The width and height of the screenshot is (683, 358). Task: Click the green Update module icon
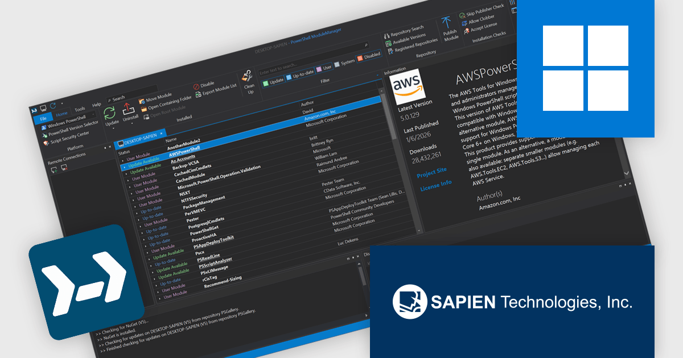coord(109,113)
